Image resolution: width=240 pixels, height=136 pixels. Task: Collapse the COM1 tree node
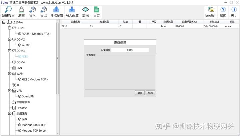click(9, 28)
